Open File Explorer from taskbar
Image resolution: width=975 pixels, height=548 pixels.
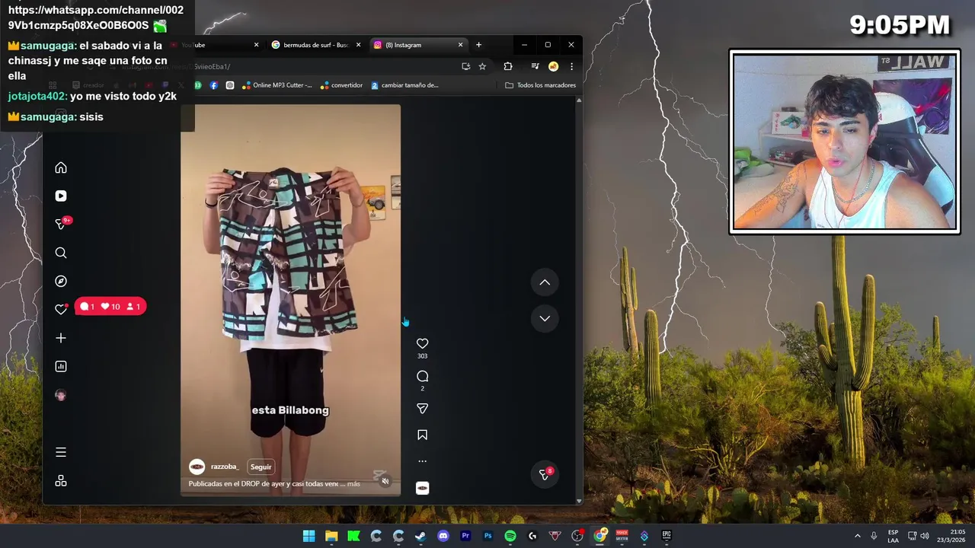(331, 536)
